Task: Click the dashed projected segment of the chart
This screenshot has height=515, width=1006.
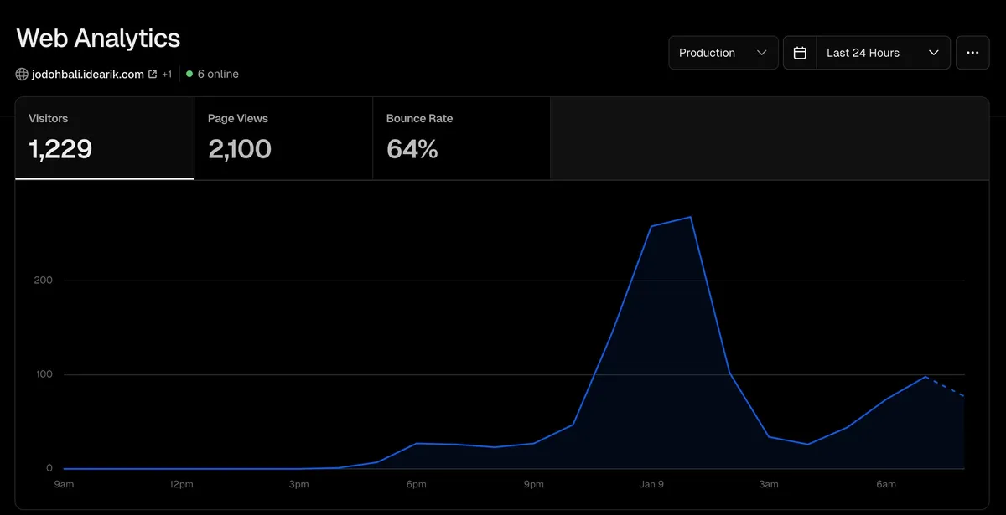Action: [946, 387]
